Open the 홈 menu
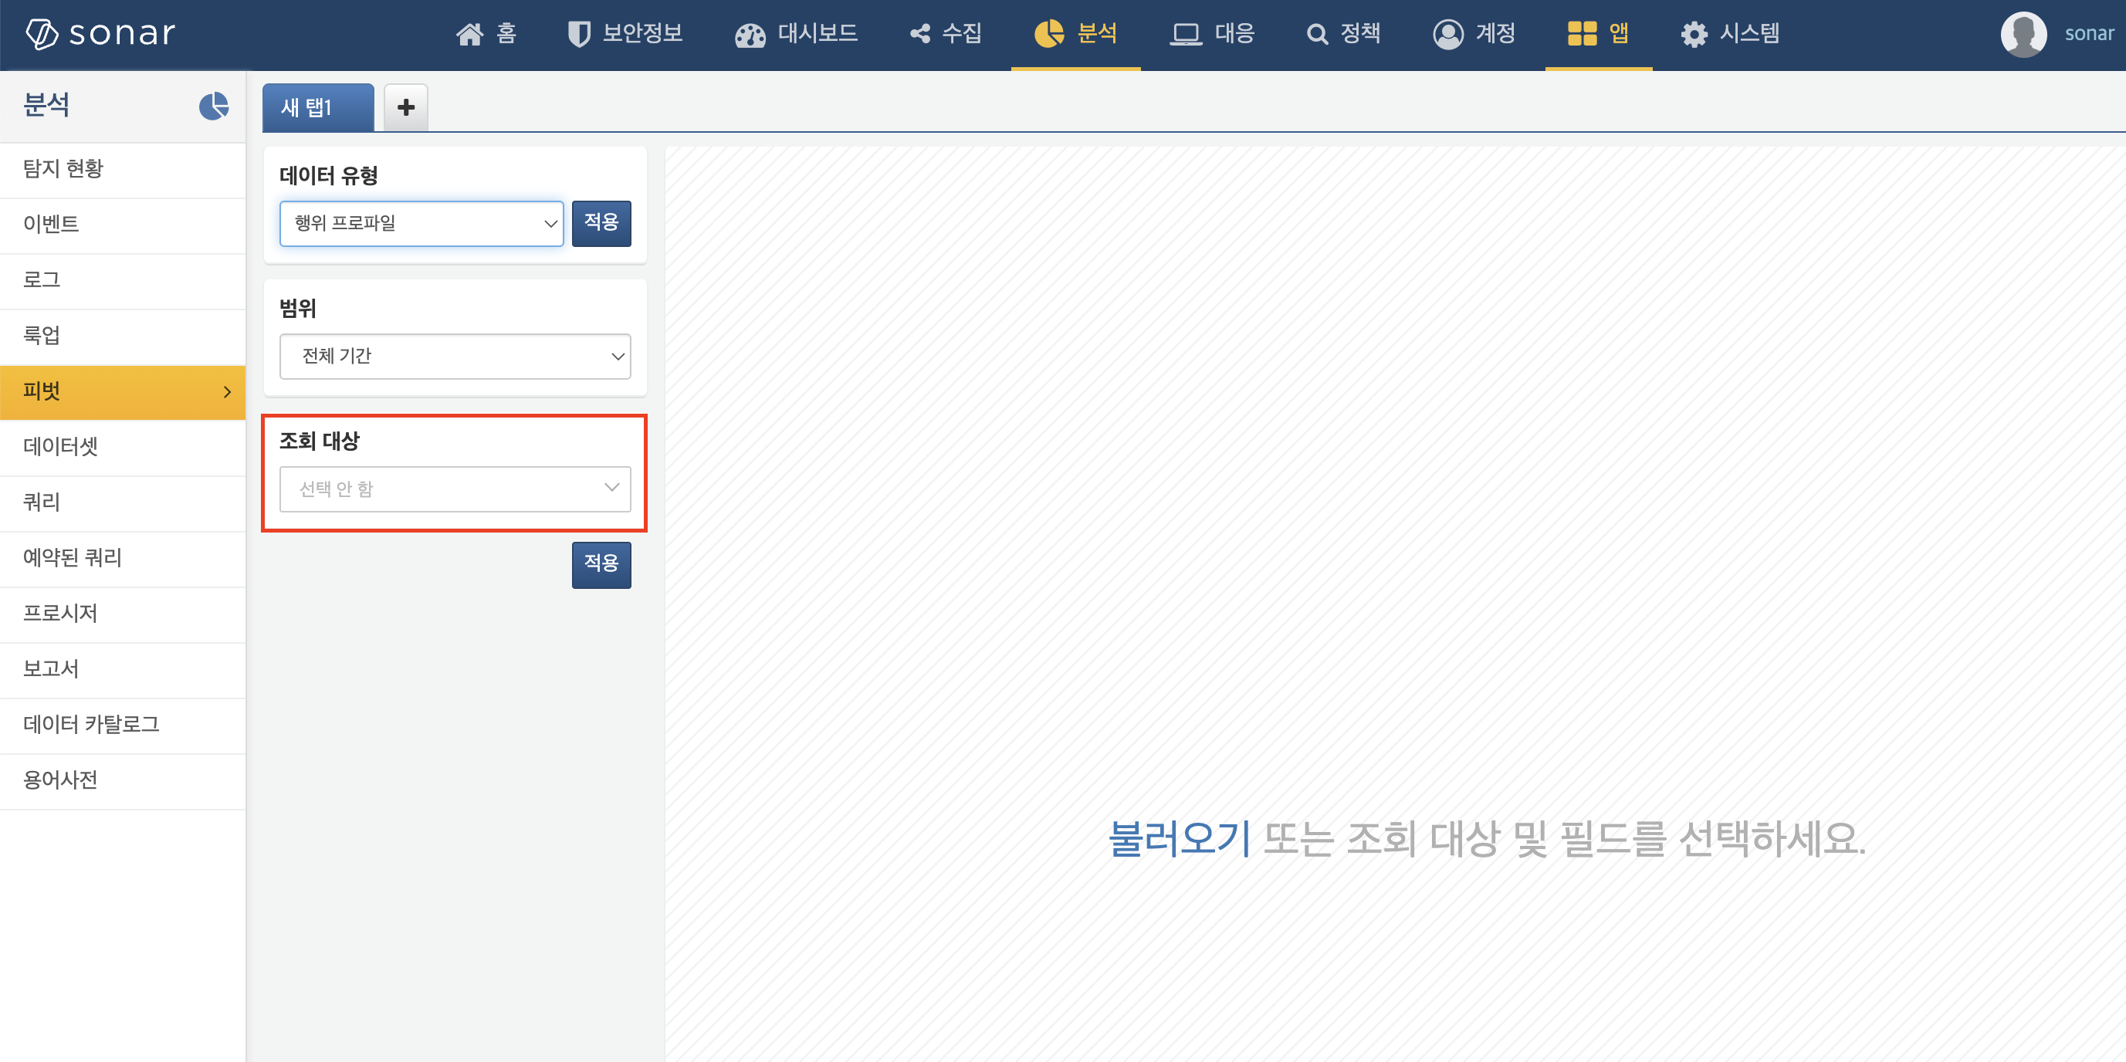Screen dimensions: 2126x1062 (506, 33)
